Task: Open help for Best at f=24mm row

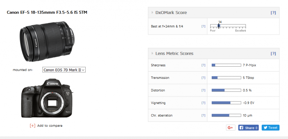Action: click(203, 26)
